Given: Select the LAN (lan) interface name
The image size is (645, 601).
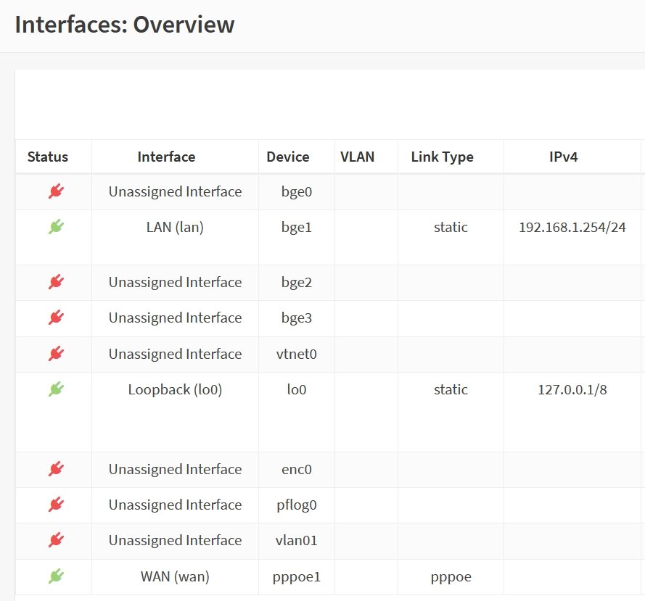Looking at the screenshot, I should tap(175, 228).
